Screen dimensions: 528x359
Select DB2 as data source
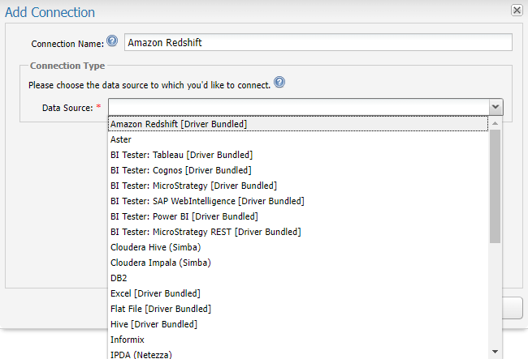coord(119,278)
